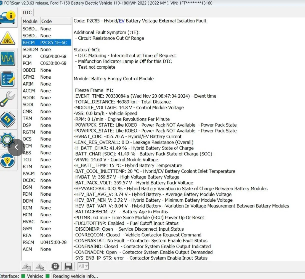Select the OCS module row
This screenshot has height=279, width=305.
coord(46,139)
